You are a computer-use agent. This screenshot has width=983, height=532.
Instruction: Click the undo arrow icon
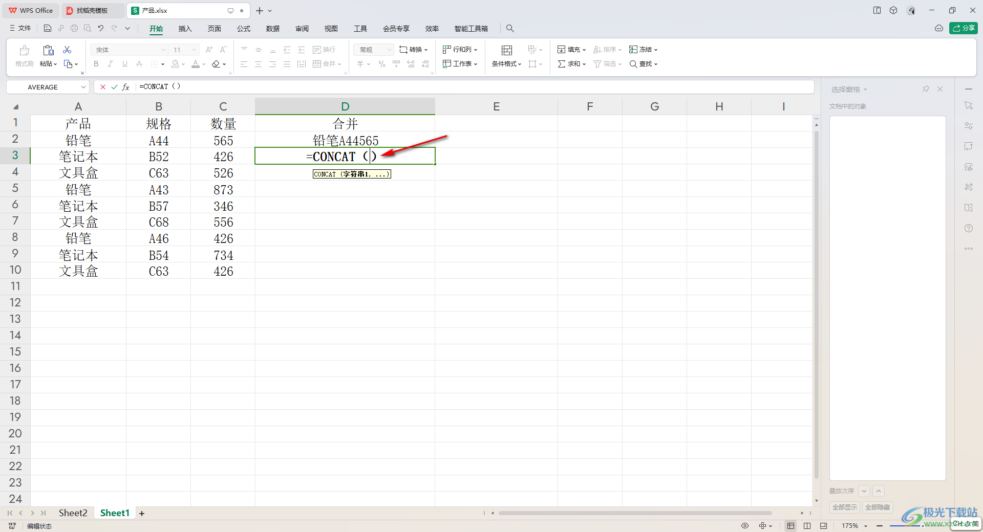point(101,28)
